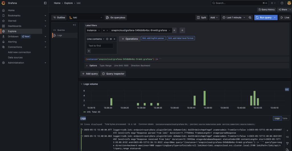The height and width of the screenshot is (151, 292).
Task: Expand the Bookmarks section chevron
Action: 45,16
